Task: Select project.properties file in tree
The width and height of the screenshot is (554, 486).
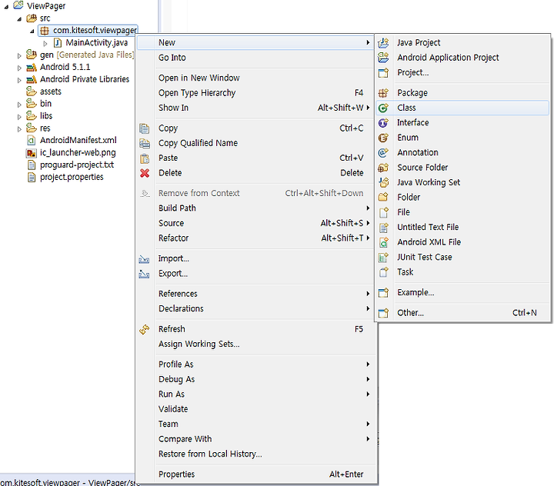Action: pyautogui.click(x=72, y=177)
